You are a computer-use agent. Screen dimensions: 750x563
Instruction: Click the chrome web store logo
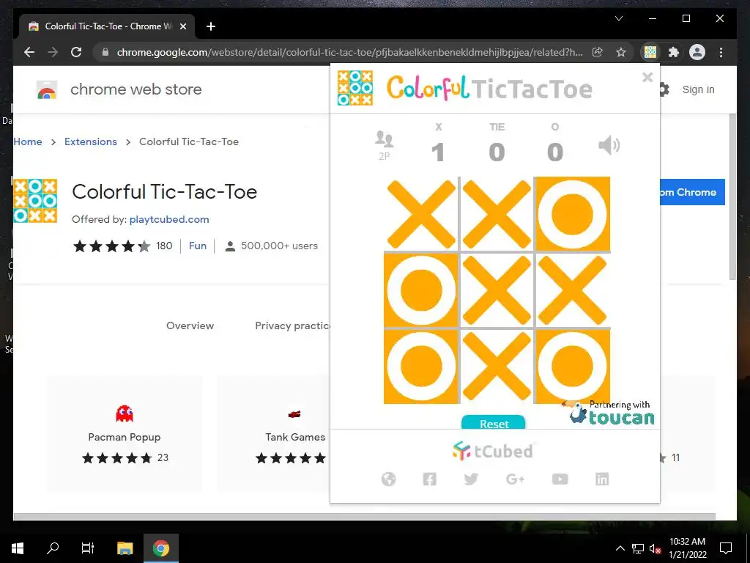pos(119,89)
